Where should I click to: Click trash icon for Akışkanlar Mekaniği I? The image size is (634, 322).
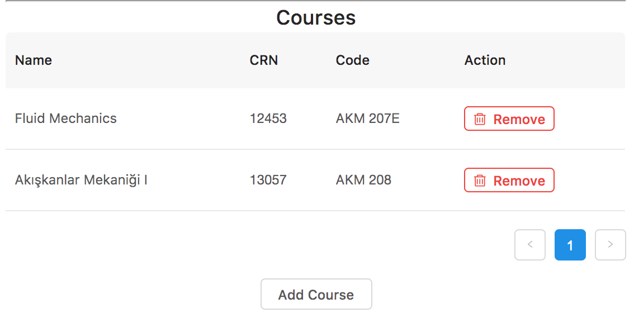click(480, 181)
